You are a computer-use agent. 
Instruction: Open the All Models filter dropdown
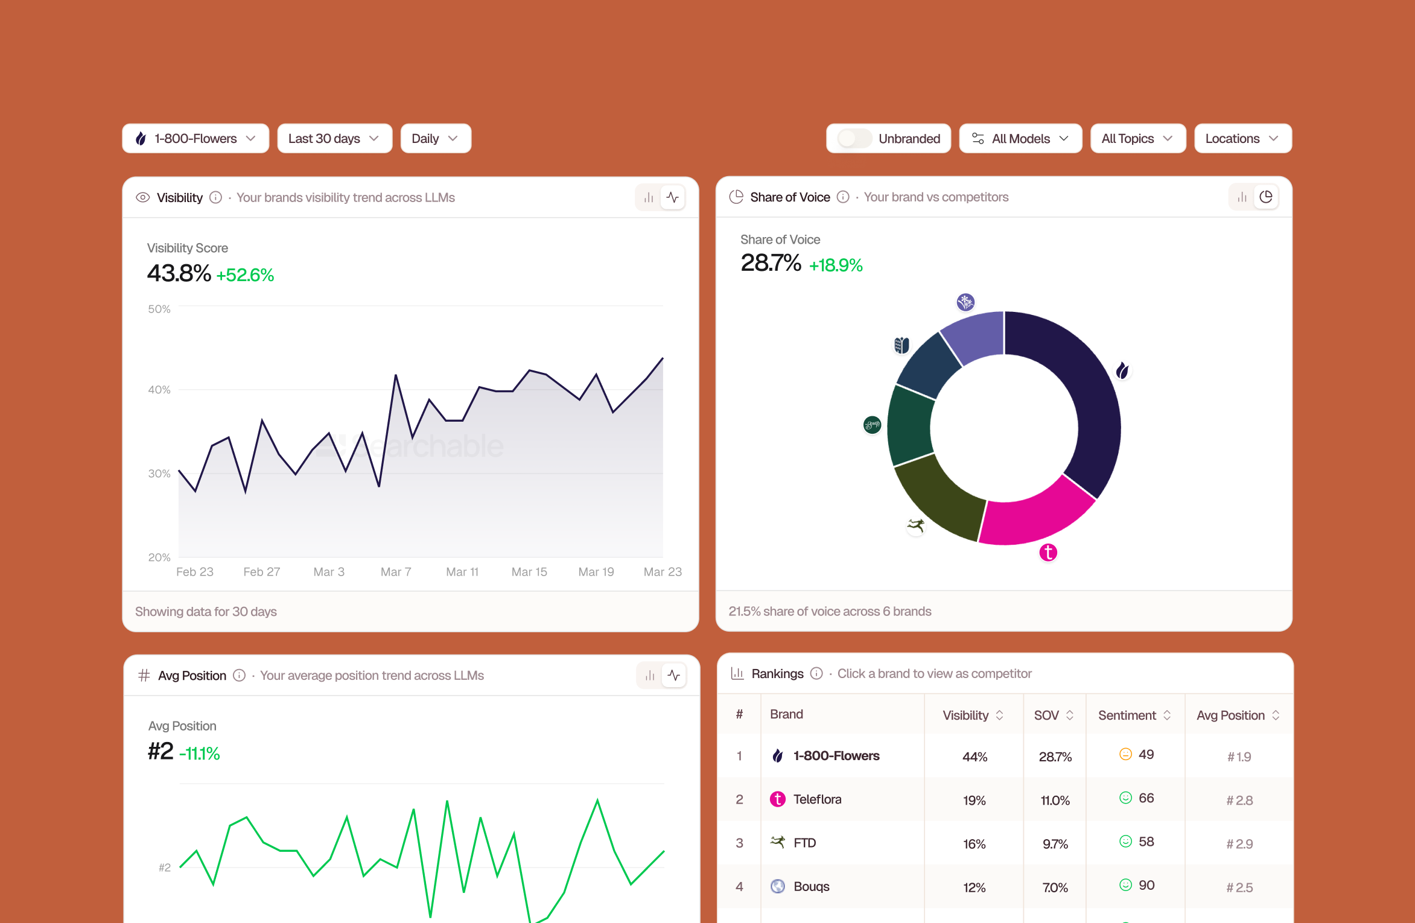point(1020,139)
